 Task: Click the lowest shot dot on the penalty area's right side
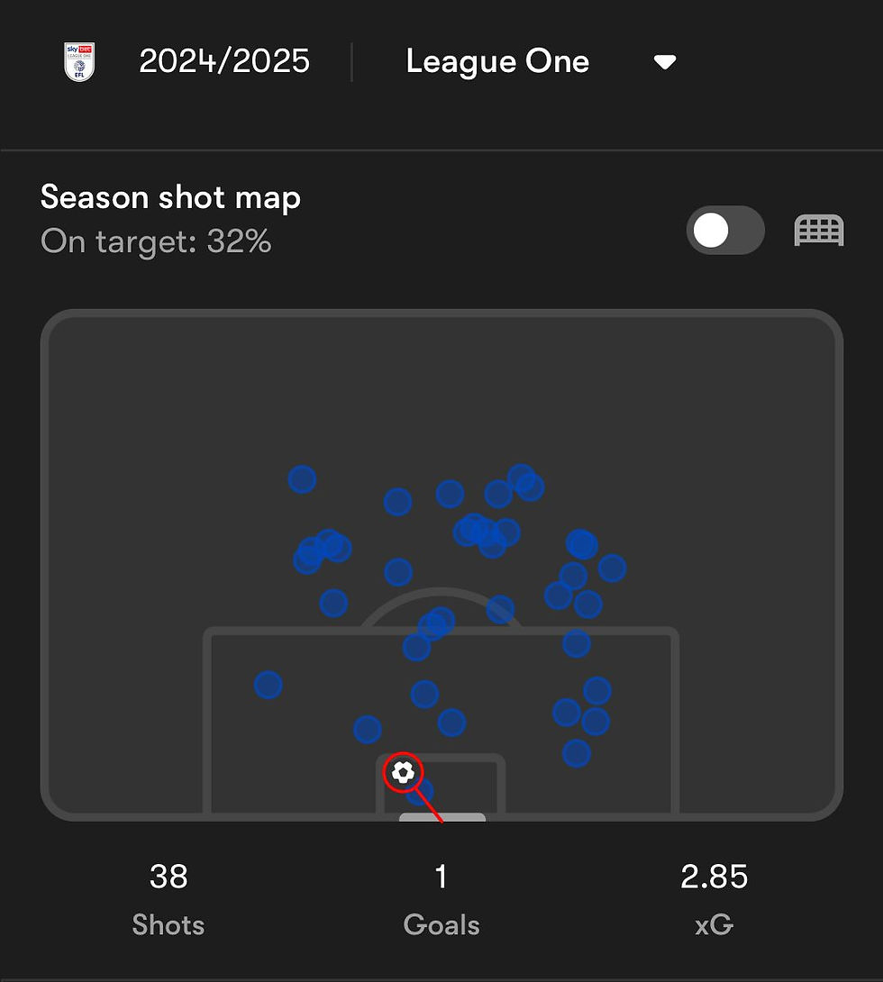point(577,753)
